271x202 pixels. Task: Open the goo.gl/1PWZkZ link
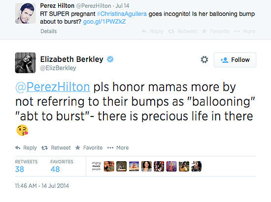tap(104, 22)
